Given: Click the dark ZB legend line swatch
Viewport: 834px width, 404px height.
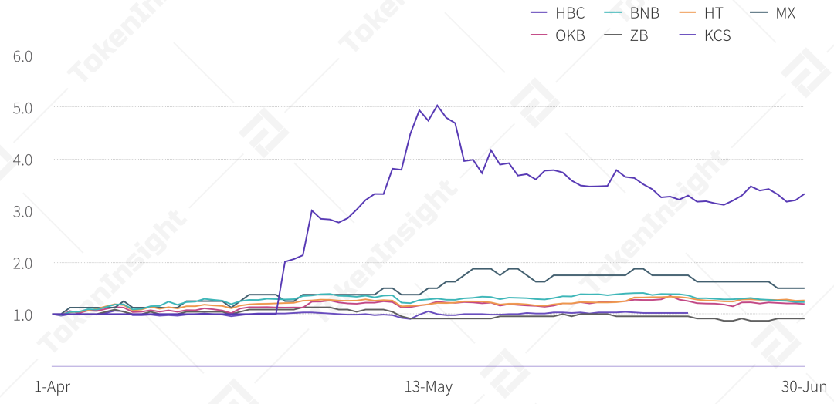Looking at the screenshot, I should click(613, 35).
